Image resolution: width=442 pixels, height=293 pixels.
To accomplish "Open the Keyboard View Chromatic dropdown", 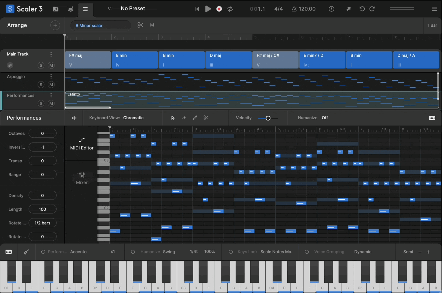I will click(x=133, y=118).
